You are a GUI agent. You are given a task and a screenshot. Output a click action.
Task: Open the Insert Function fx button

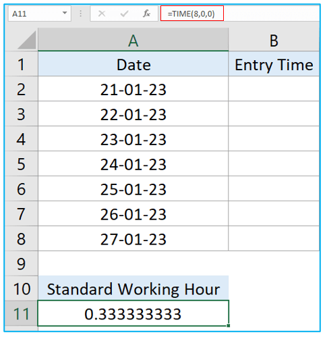tap(146, 14)
